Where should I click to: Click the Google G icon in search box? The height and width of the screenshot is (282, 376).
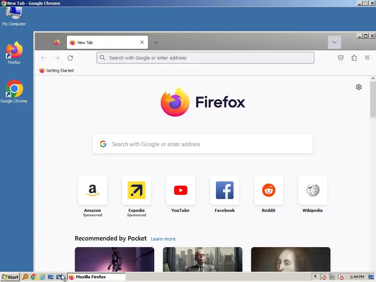103,144
